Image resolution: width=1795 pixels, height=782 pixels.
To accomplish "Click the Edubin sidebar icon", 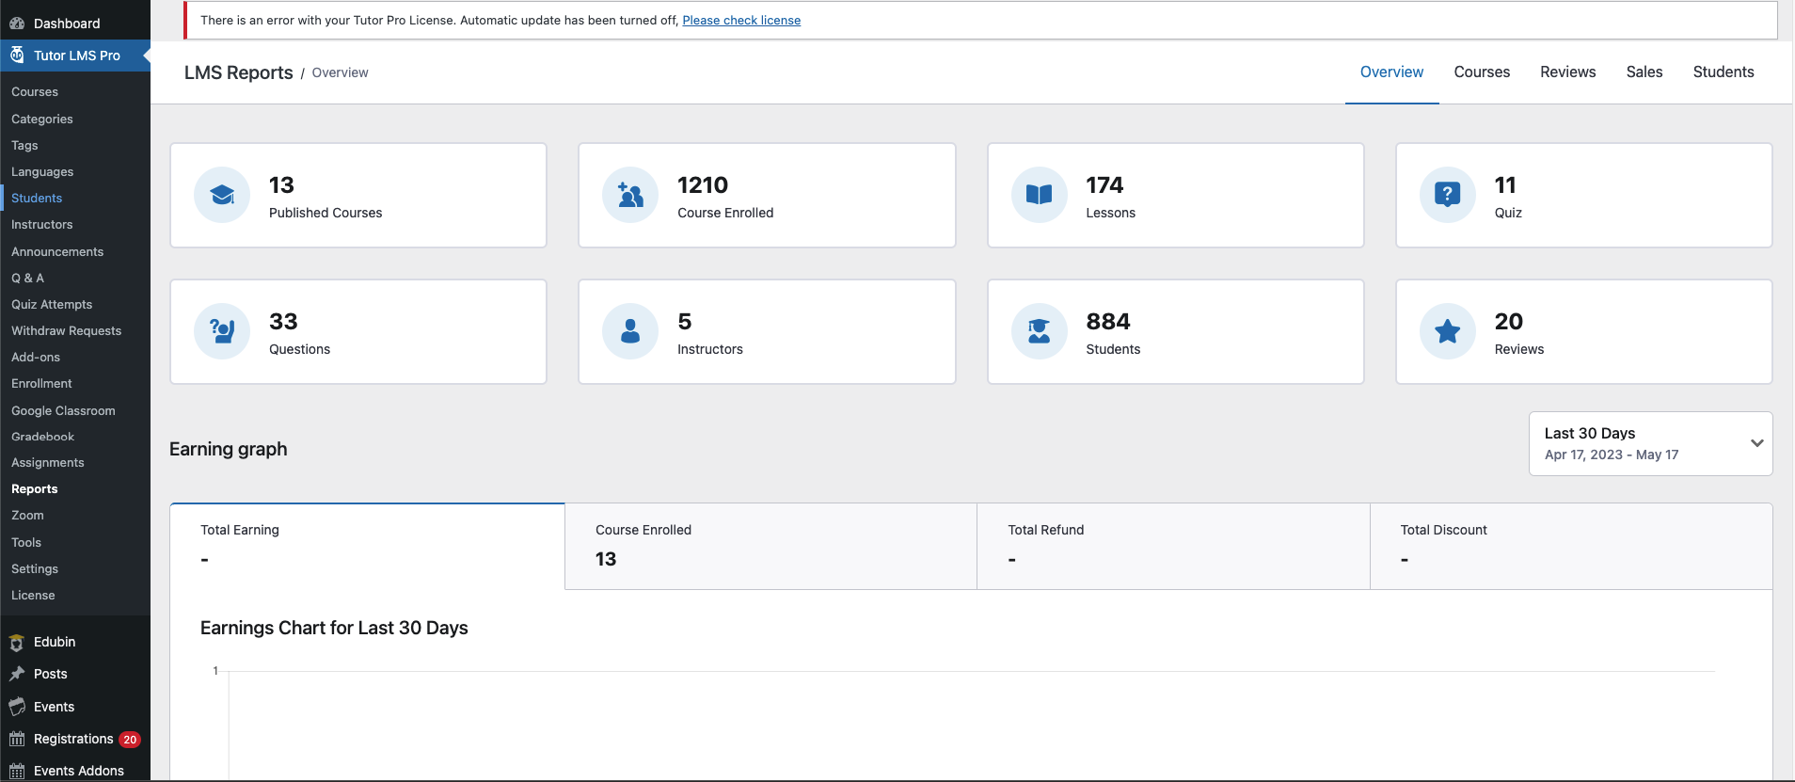I will pos(17,643).
